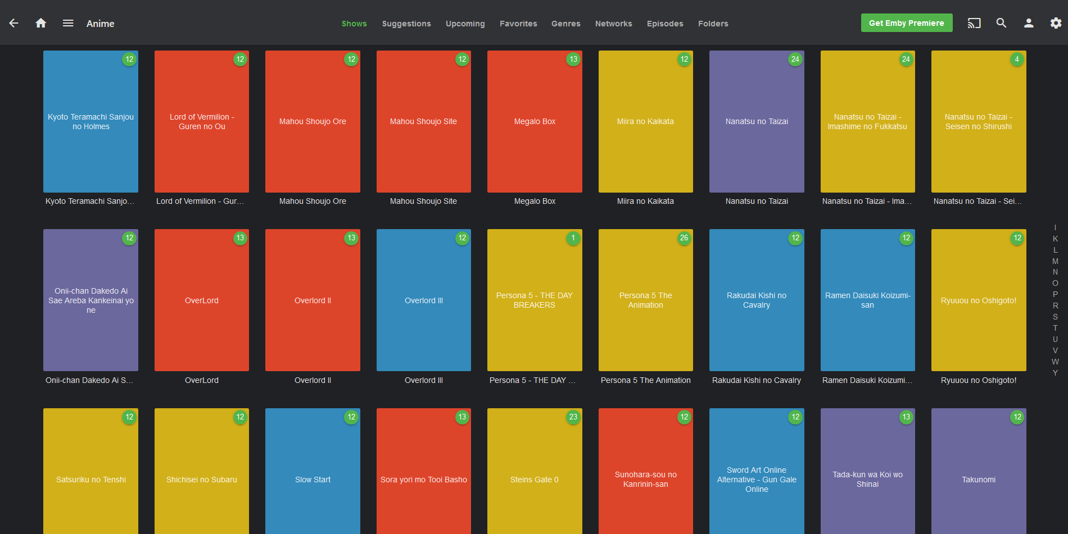Open Sunohara-sou no Kanrinin-san poster
This screenshot has height=534, width=1068.
click(646, 471)
